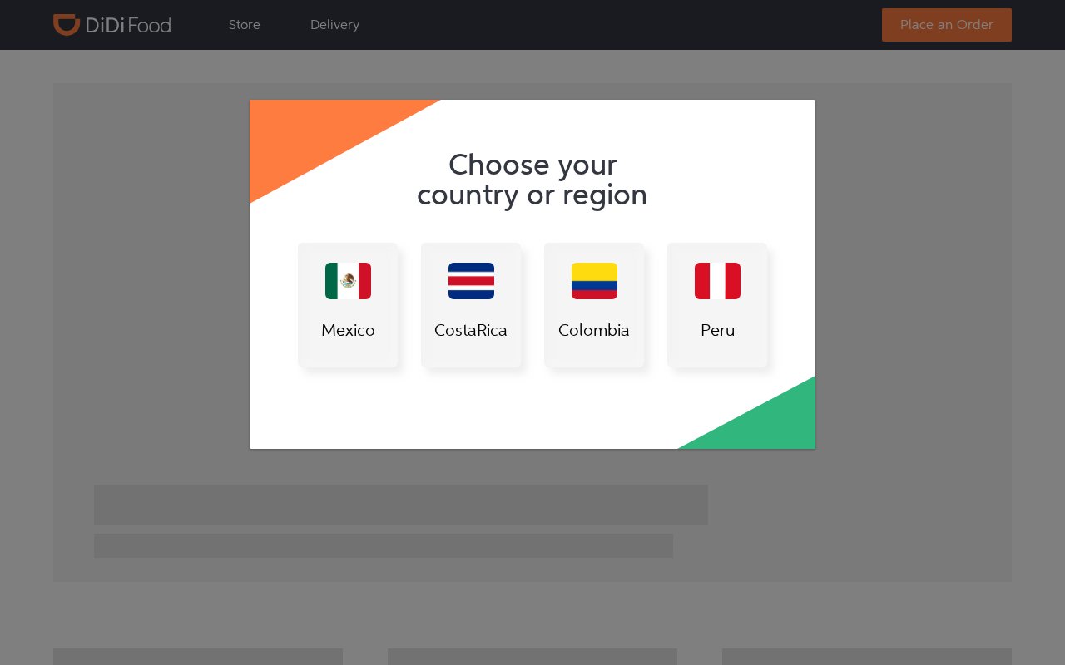Viewport: 1065px width, 665px height.
Task: Click the DiDi Food logo
Action: (112, 25)
